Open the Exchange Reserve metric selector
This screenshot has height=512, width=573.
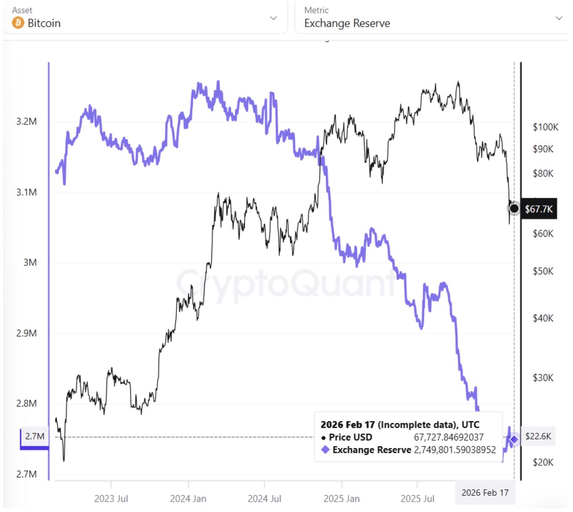click(x=347, y=23)
